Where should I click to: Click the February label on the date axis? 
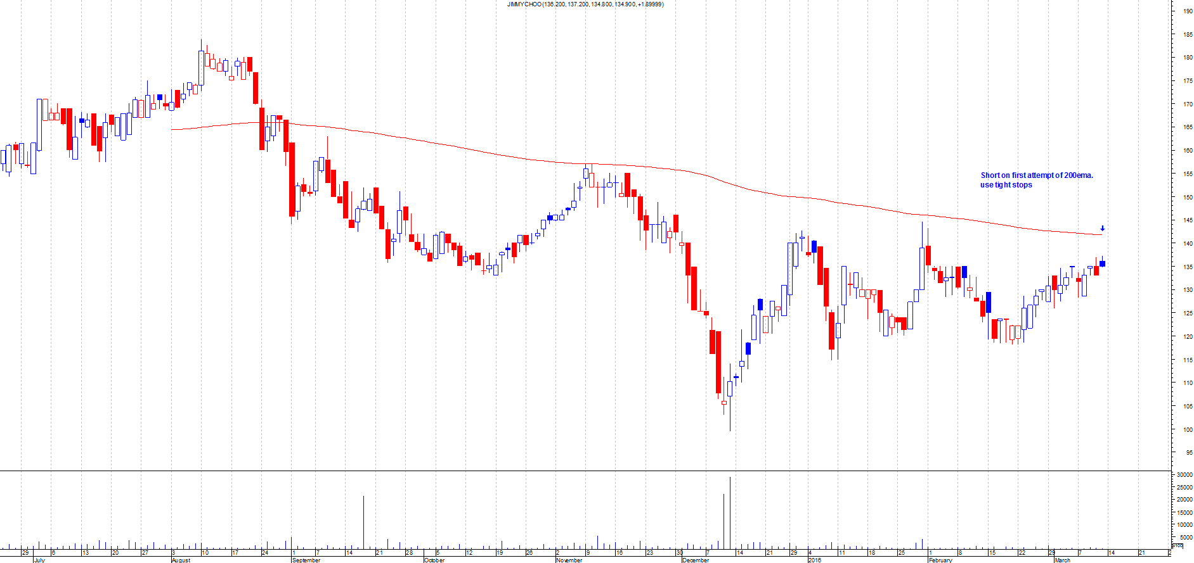coord(940,560)
